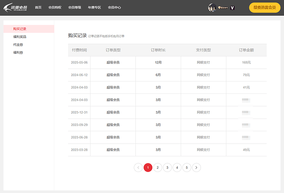
Task: Go to the next page arrow
Action: pos(196,167)
